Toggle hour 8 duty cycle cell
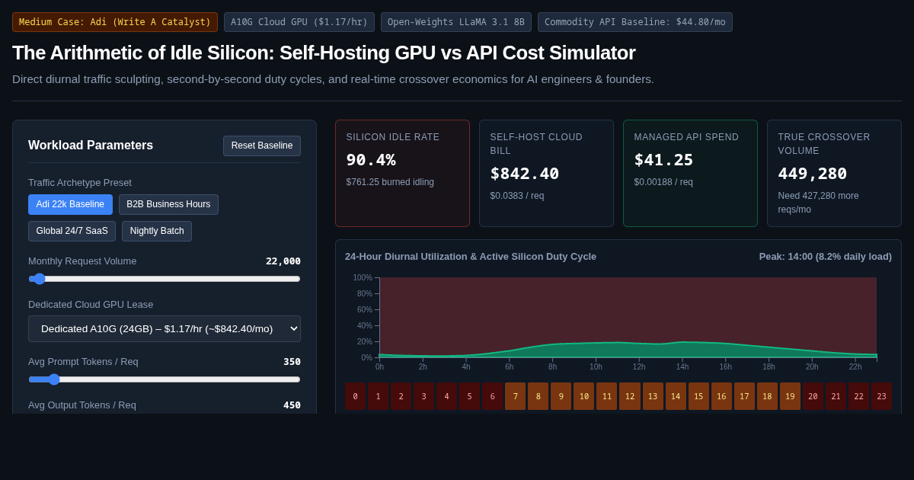Screen dimensions: 914x480 tap(538, 396)
